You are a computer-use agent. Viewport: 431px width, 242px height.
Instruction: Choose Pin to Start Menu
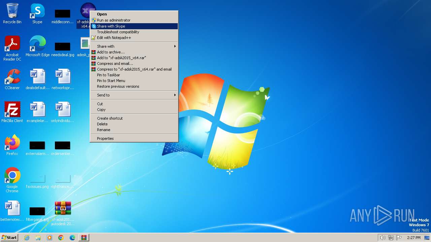click(x=134, y=81)
